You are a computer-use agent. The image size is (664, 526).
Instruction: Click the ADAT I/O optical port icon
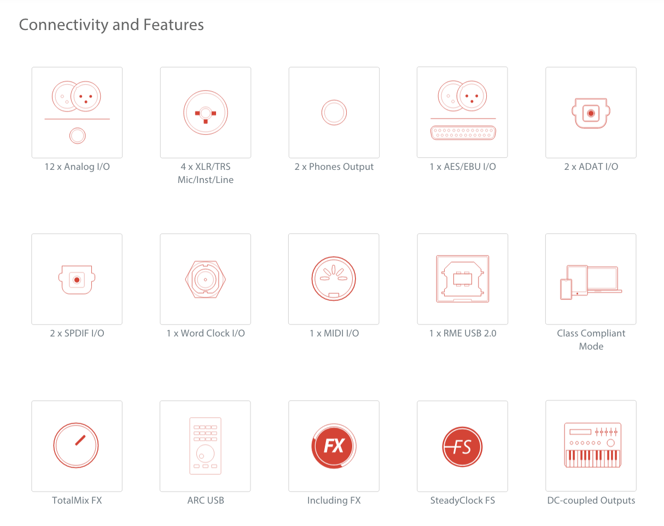click(591, 113)
